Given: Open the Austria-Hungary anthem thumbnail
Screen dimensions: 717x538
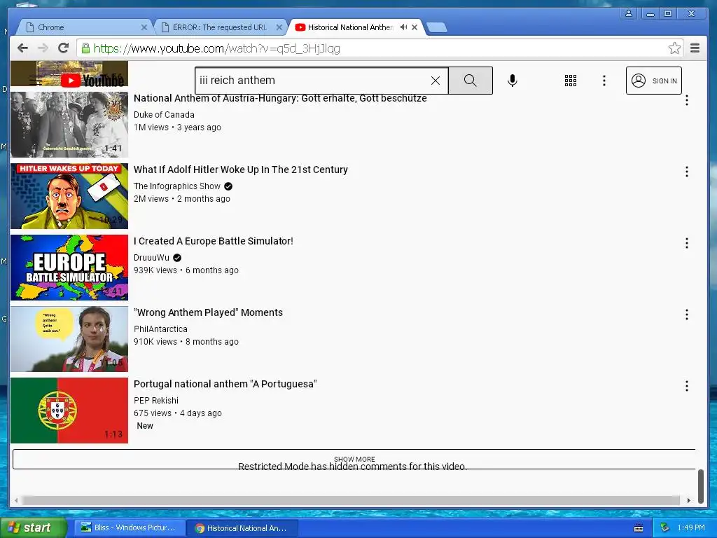Looking at the screenshot, I should [69, 125].
